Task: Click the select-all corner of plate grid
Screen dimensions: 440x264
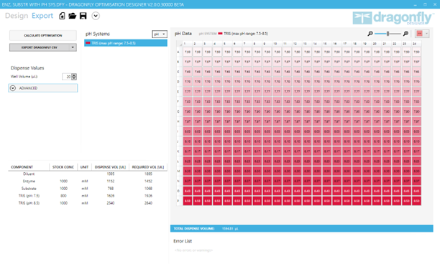Action: 180,44
